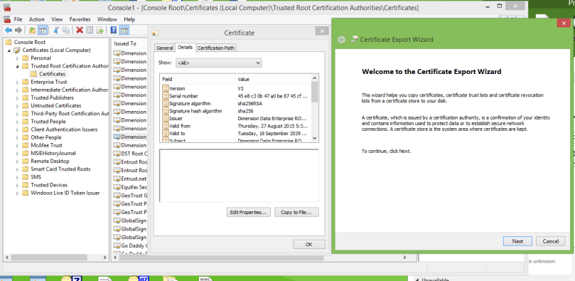Image resolution: width=575 pixels, height=281 pixels.
Task: Switch to the General tab
Action: [x=165, y=48]
